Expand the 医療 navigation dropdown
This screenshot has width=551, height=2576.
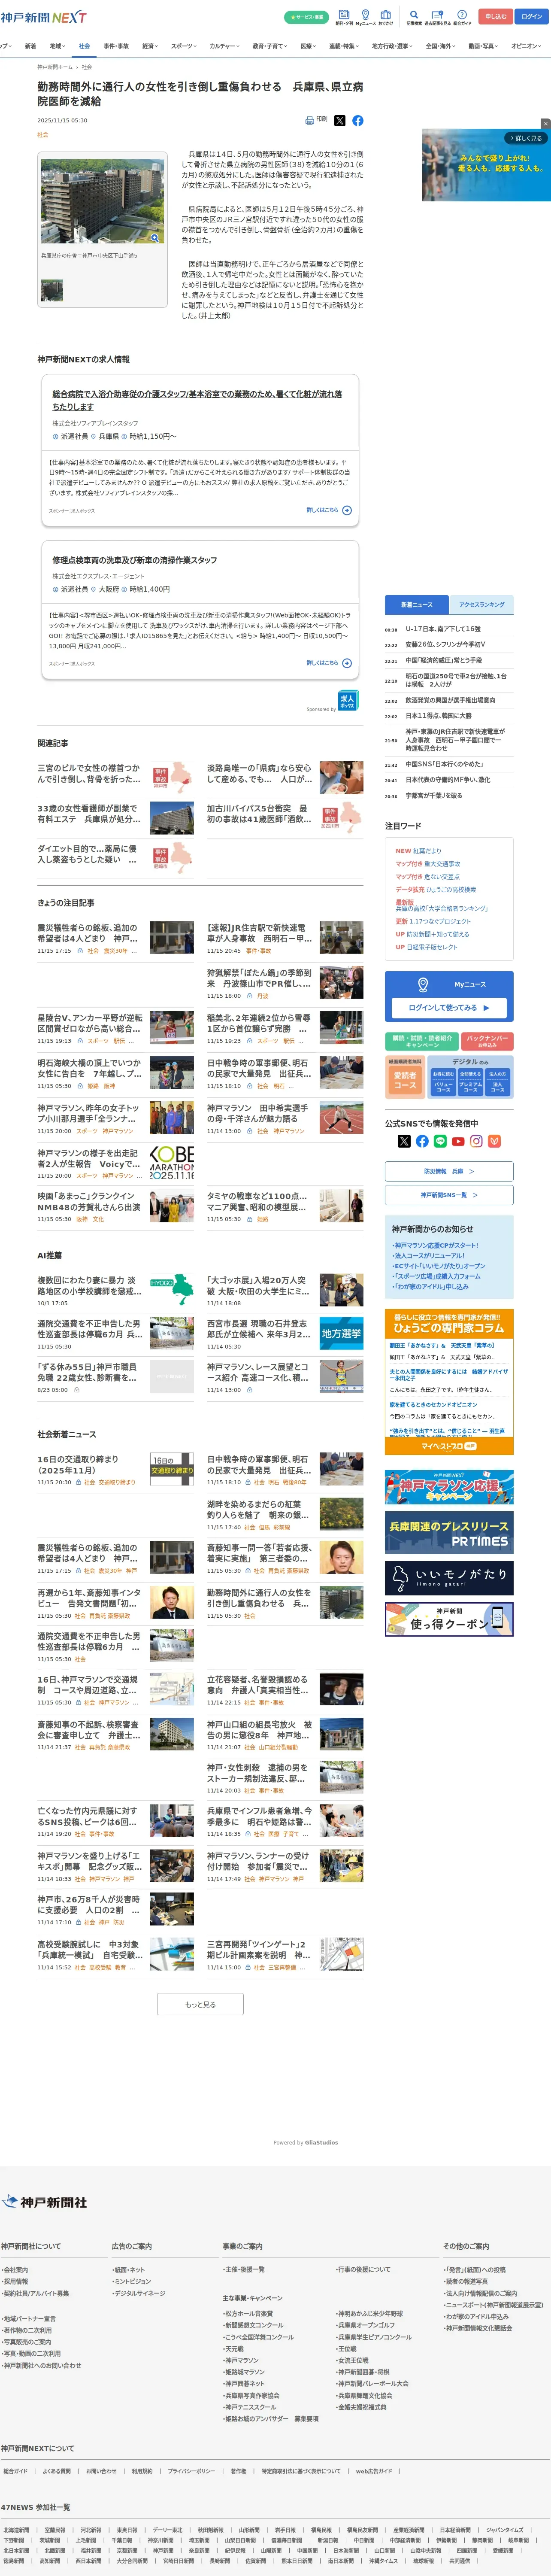(x=308, y=46)
